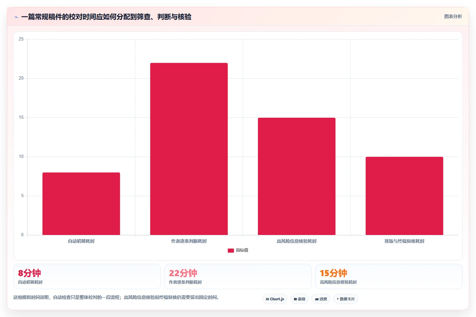The width and height of the screenshot is (476, 317).
Task: Click the footnote starting 这组模拟时间说明
Action: click(117, 297)
